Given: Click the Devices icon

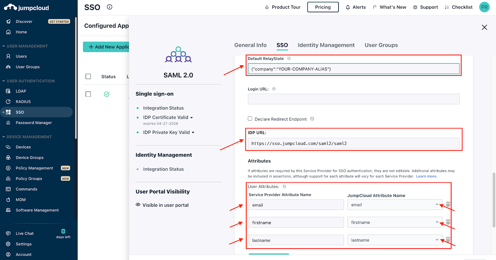Looking at the screenshot, I should 8,147.
